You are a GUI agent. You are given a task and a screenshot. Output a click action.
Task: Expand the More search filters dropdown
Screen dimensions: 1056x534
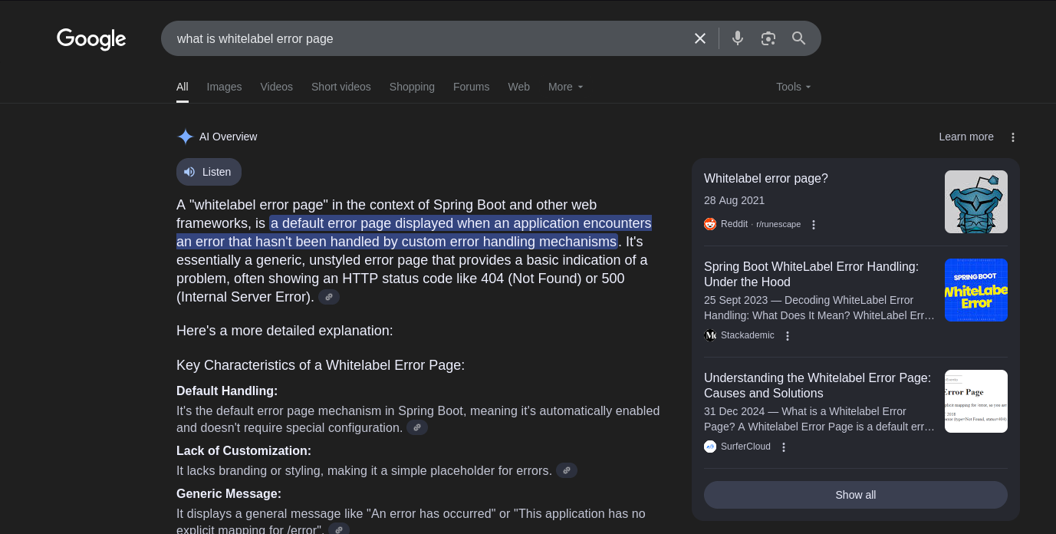566,87
